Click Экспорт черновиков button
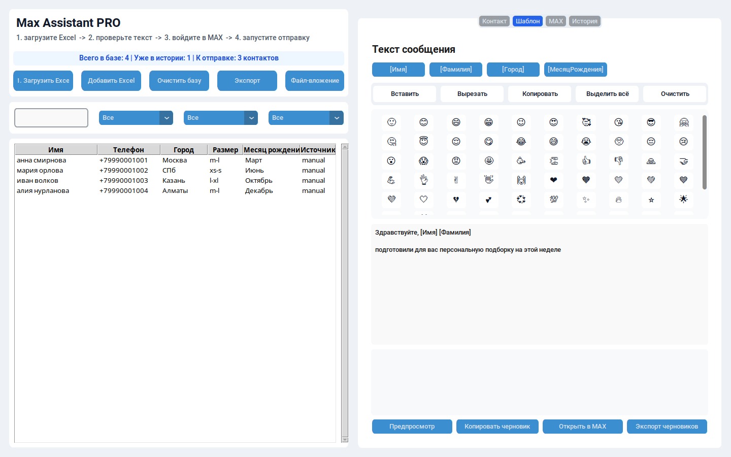Image resolution: width=731 pixels, height=457 pixels. 667,427
